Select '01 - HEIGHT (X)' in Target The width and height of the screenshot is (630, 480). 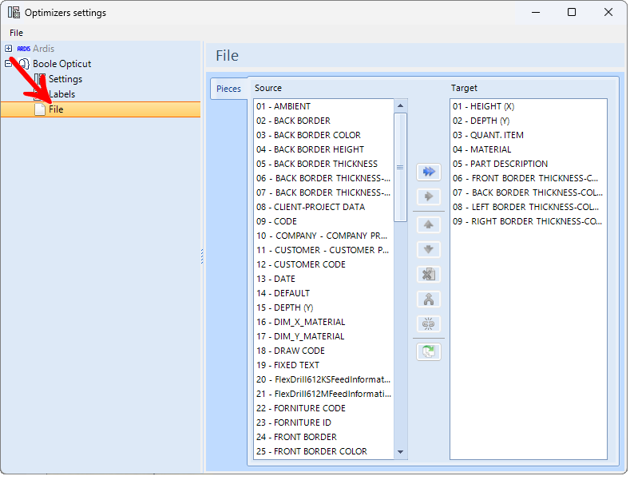pos(529,106)
